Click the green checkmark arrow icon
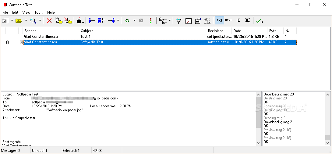332x154 pixels. pyautogui.click(x=260, y=21)
